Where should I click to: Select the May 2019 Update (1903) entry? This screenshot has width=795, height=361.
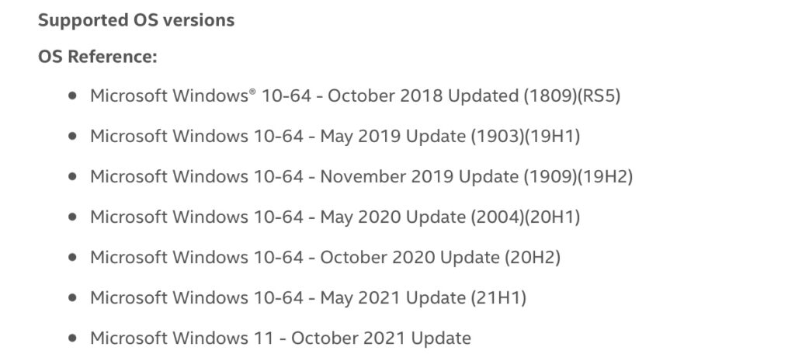point(335,137)
